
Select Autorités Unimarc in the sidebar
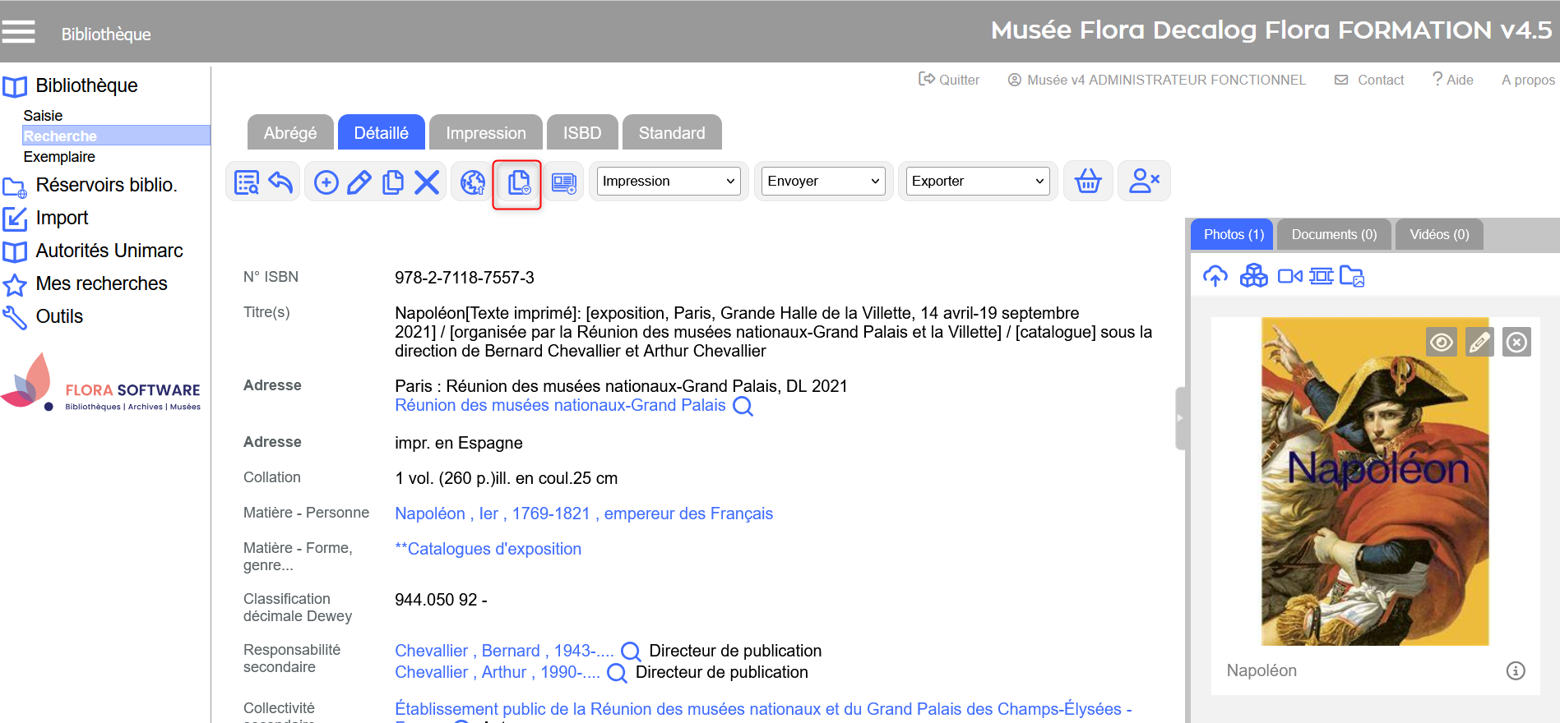pos(109,251)
